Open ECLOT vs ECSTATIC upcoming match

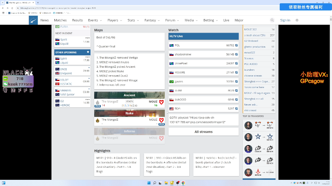click(x=72, y=82)
